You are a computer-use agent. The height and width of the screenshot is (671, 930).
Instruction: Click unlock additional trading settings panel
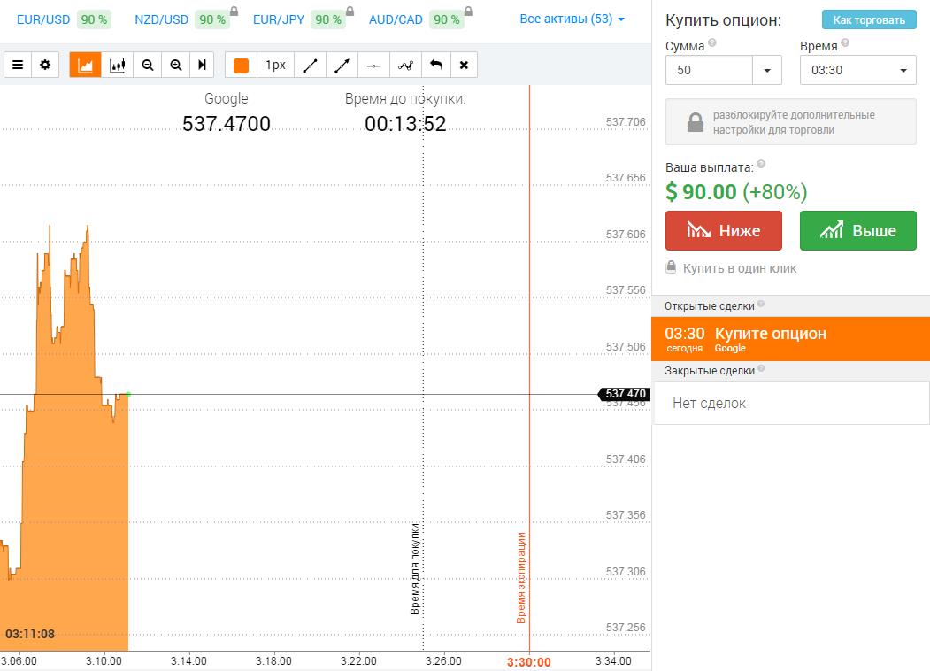790,121
